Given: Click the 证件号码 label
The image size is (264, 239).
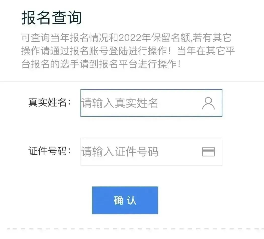Looking at the screenshot, I should [50, 151].
